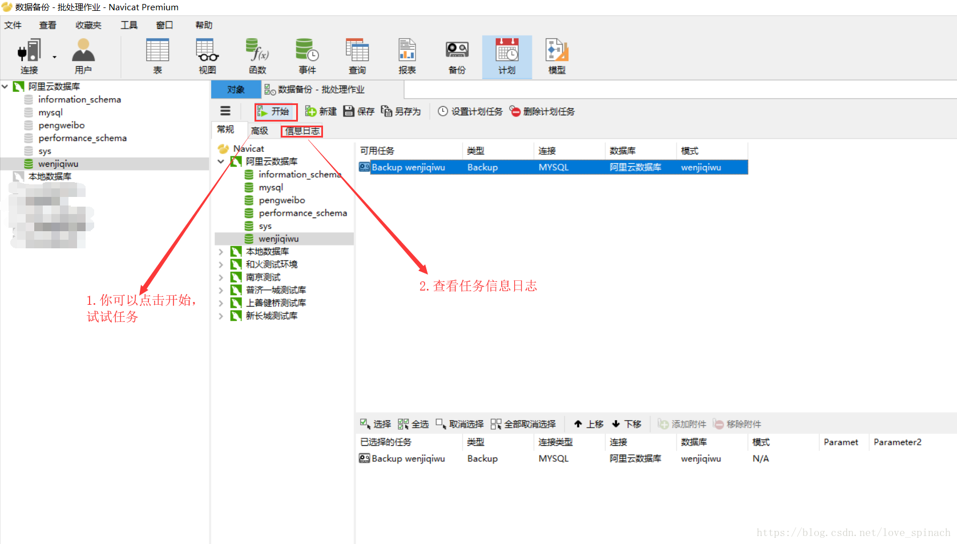This screenshot has height=544, width=957.
Task: Click 设置计划任务 (Set schedule task)
Action: [470, 111]
